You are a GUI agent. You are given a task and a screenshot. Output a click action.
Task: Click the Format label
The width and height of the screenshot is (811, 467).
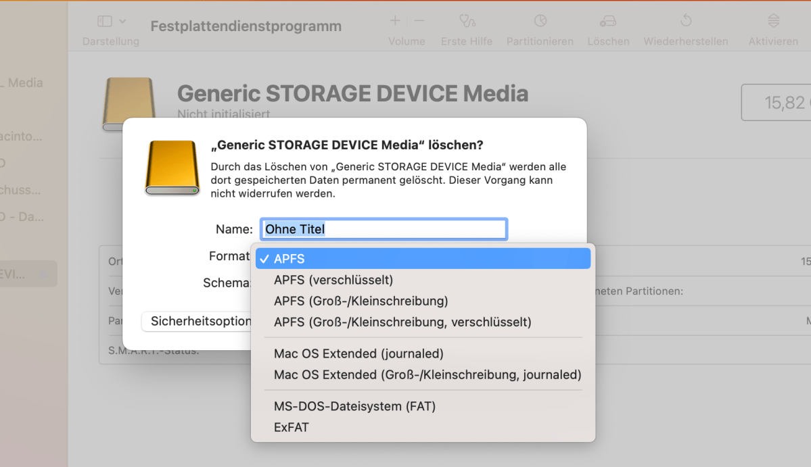pyautogui.click(x=229, y=255)
